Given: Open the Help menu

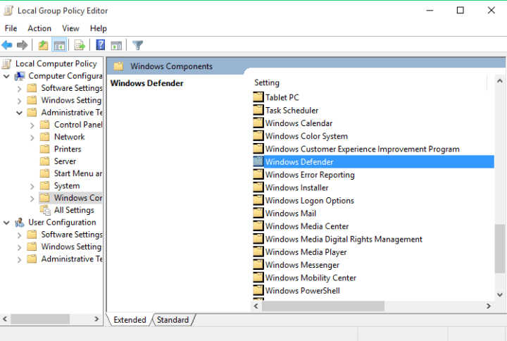Looking at the screenshot, I should 99,28.
